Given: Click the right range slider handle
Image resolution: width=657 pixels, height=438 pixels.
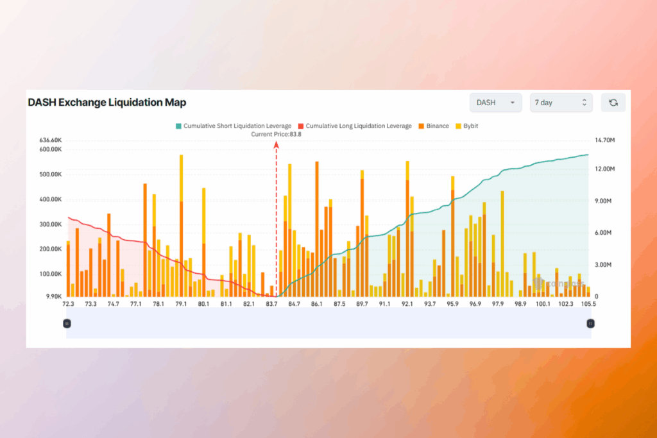Looking at the screenshot, I should pos(590,324).
